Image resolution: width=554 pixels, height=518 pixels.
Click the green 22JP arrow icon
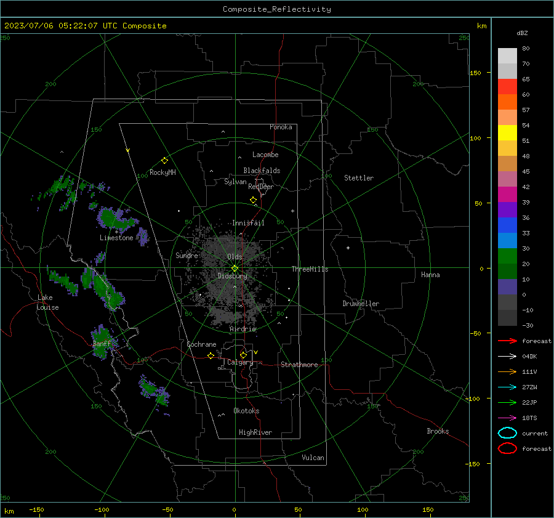click(507, 402)
